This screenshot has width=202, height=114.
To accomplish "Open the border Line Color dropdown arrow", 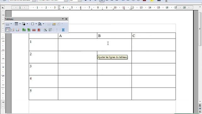I will [27, 24].
